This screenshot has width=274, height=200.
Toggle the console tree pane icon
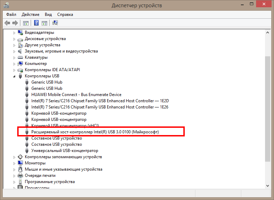click(26, 23)
